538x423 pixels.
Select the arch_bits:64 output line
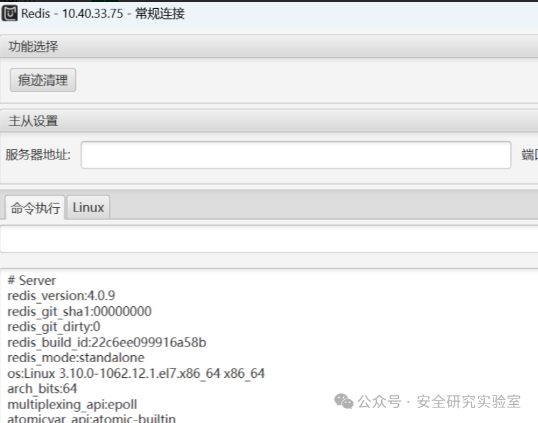[42, 388]
